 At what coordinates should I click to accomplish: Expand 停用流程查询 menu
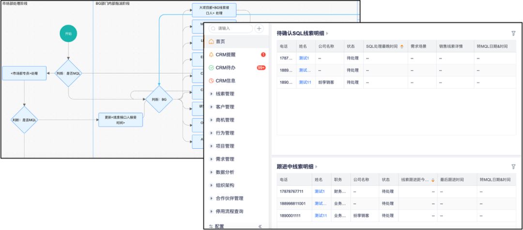pyautogui.click(x=211, y=211)
